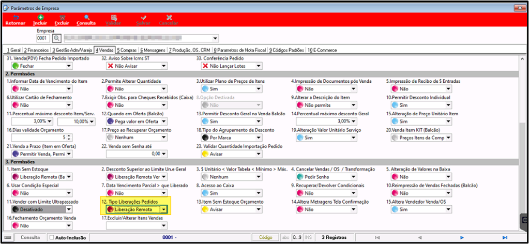This screenshot has height=244, width=529.
Task: Click the Empresa search magnifier button
Action: (57, 38)
